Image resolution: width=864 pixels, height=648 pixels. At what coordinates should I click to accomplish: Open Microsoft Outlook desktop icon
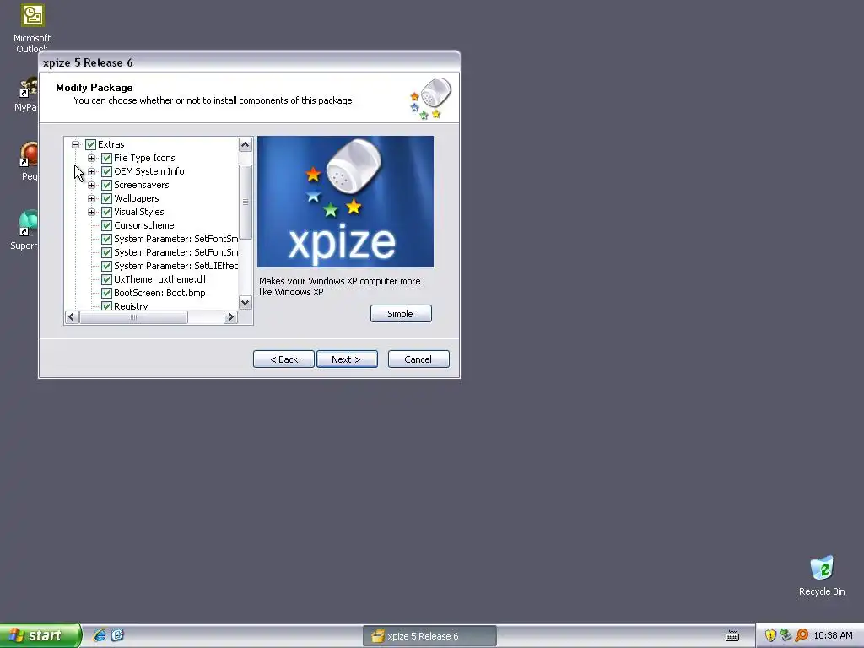(32, 26)
